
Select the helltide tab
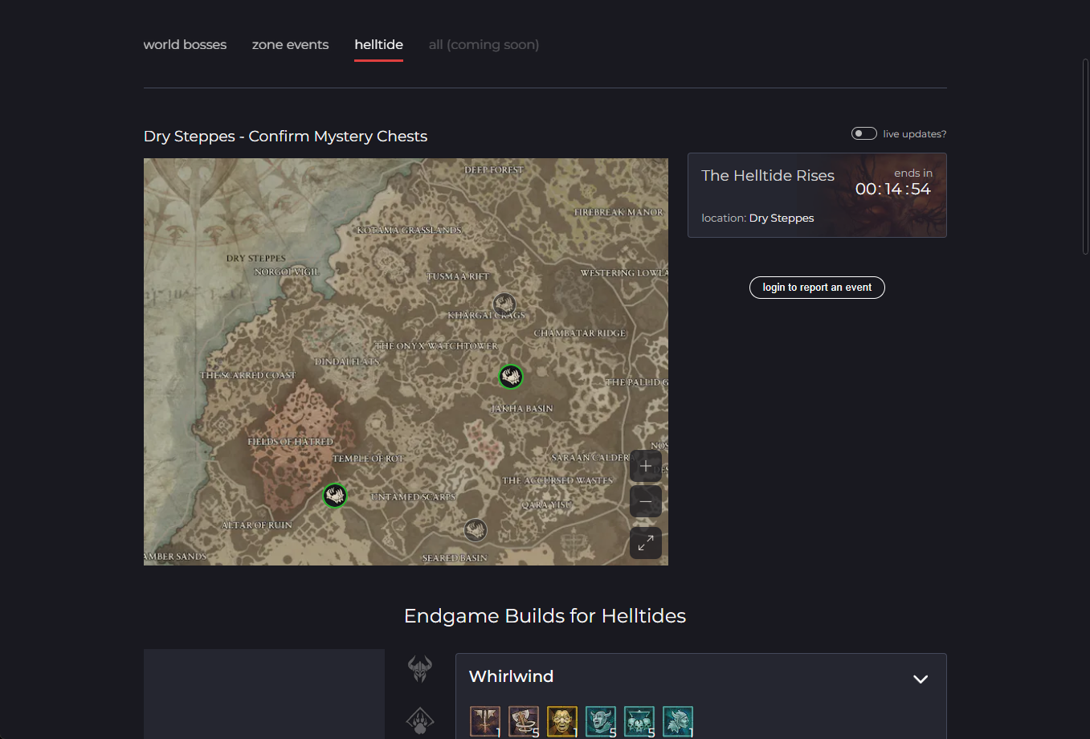tap(378, 45)
